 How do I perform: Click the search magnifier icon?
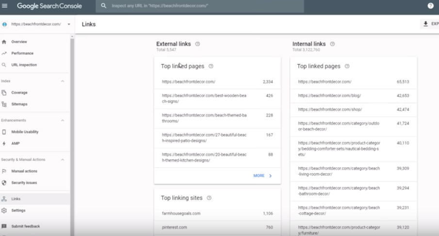coord(104,6)
